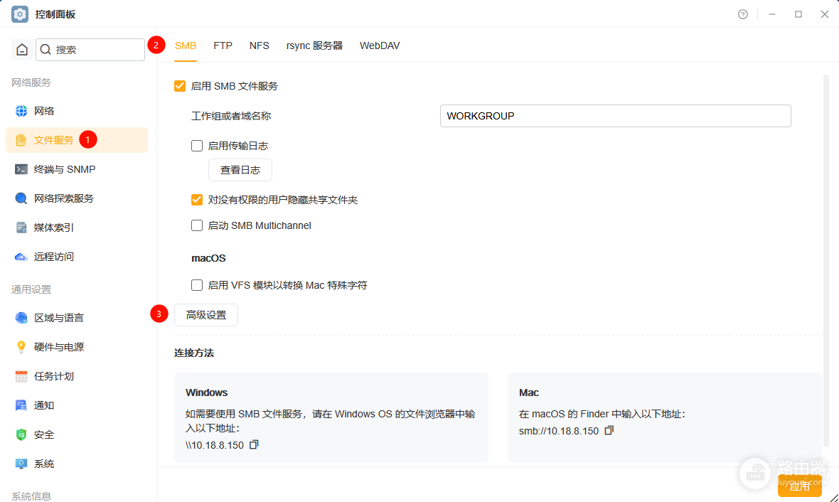
Task: Switch to the WebDAV tab
Action: [x=380, y=46]
